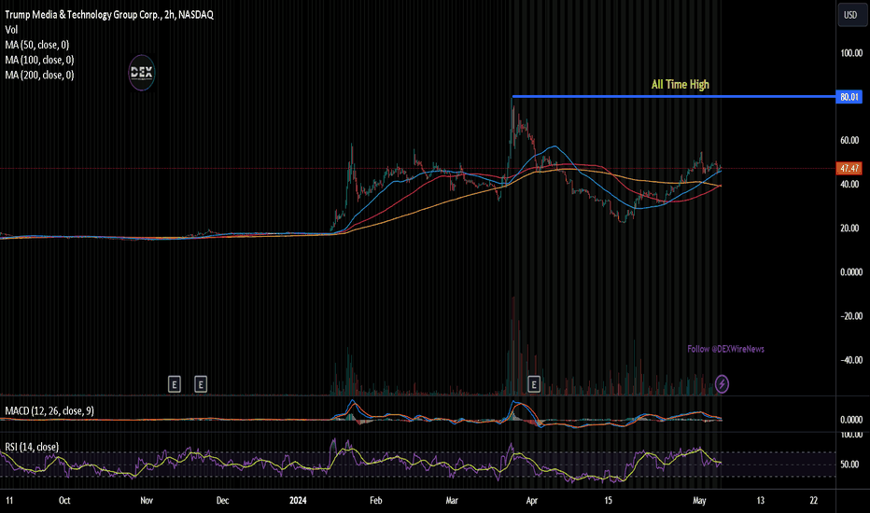Click the earnings E marker near April
Viewport: 870px width, 513px height.
click(x=534, y=383)
